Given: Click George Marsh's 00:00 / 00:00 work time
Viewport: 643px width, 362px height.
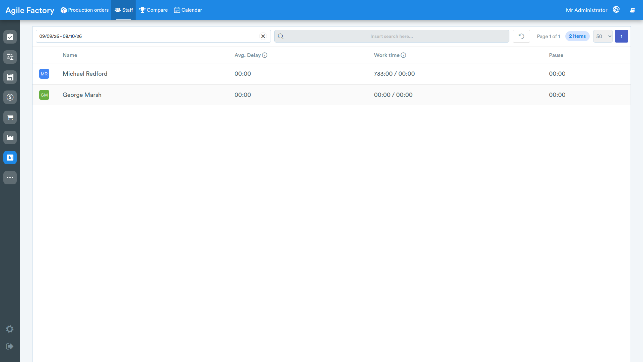Looking at the screenshot, I should pos(394,95).
